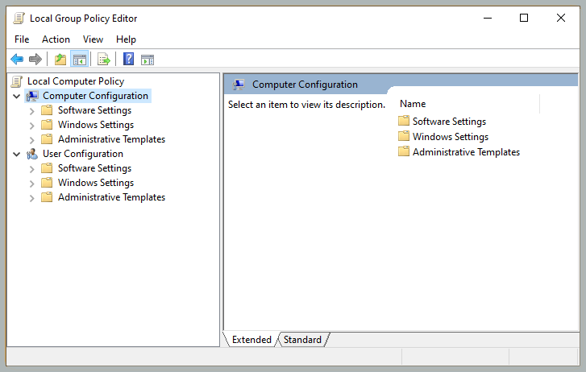Click the Export List toolbar icon

point(103,59)
